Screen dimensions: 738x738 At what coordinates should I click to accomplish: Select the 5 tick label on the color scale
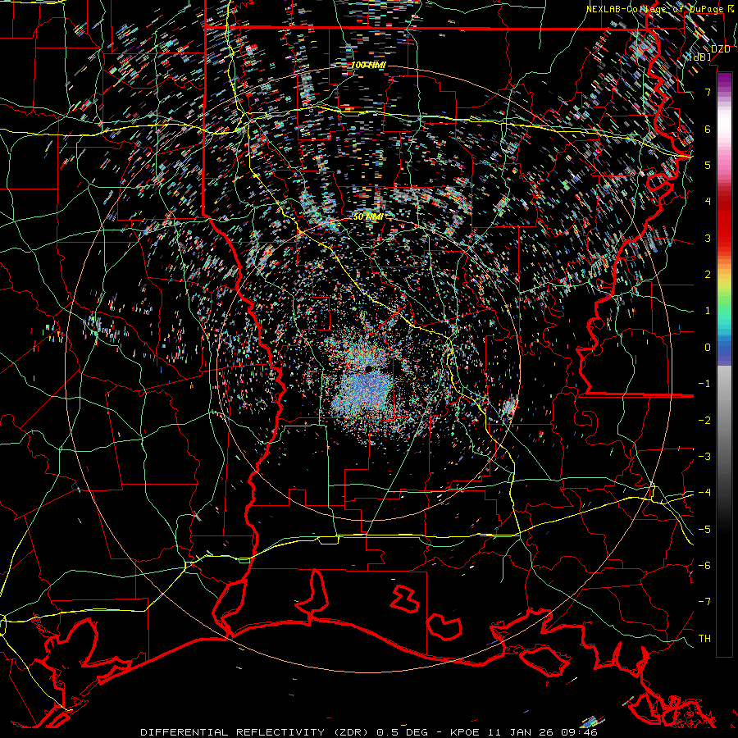click(708, 165)
